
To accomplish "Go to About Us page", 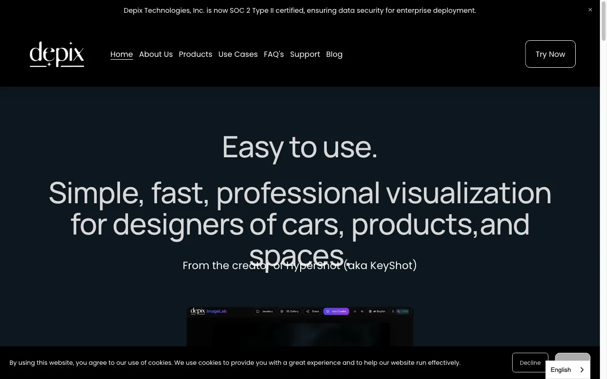I will 156,54.
